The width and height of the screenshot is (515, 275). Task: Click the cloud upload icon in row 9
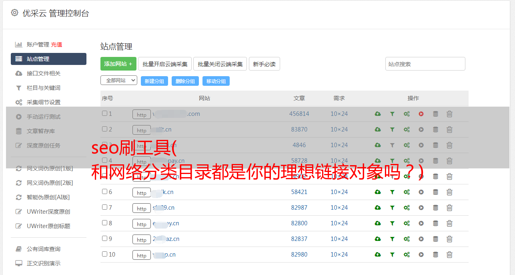tap(378, 239)
